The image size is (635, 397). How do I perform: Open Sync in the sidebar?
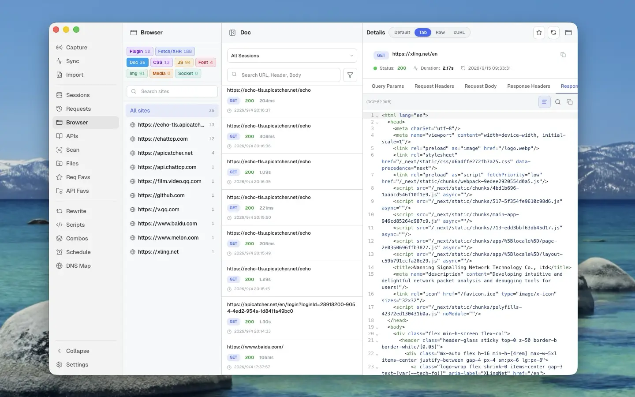[86, 61]
